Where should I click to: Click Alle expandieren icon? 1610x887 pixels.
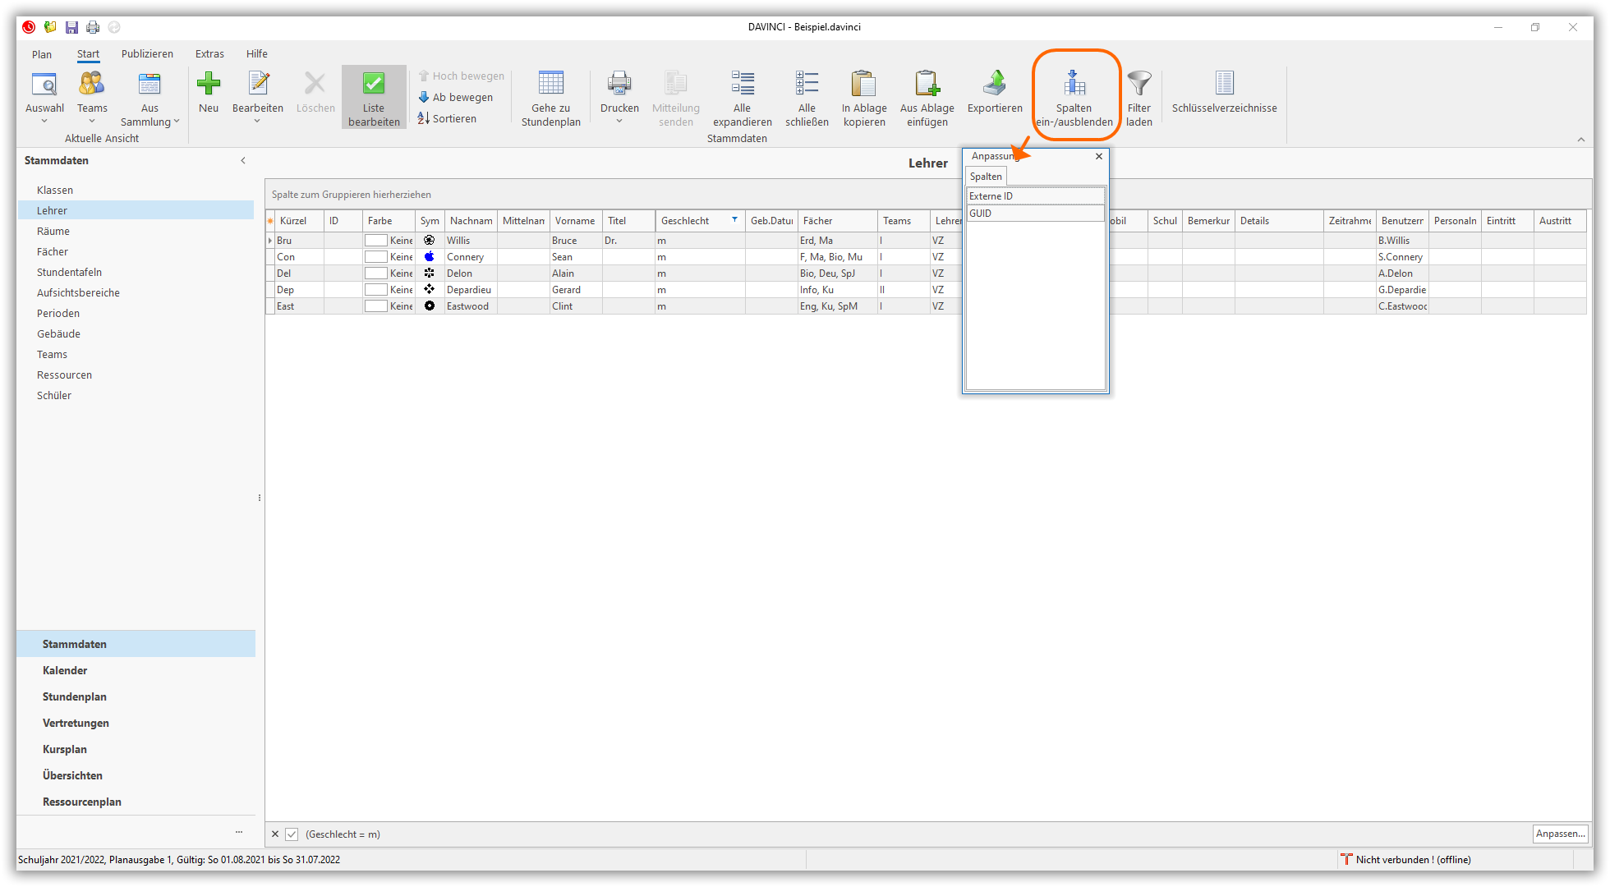point(742,84)
